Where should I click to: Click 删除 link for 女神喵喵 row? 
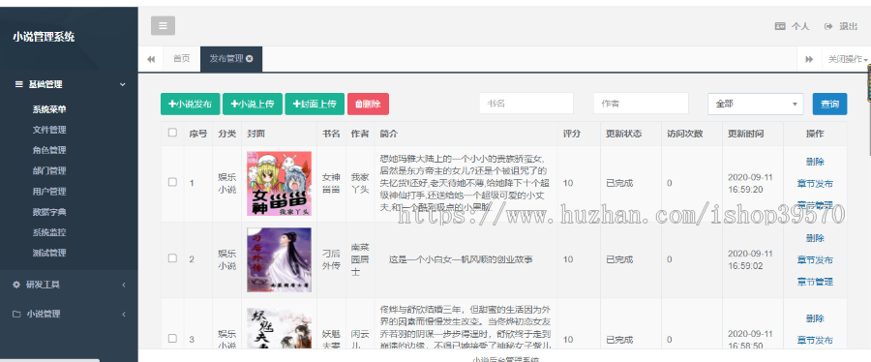coord(815,162)
